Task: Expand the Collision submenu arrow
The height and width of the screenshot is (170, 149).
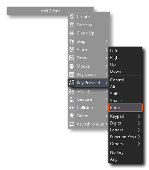Action: [106, 108]
